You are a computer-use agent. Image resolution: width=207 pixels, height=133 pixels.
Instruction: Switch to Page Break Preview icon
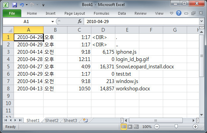(x=136, y=127)
